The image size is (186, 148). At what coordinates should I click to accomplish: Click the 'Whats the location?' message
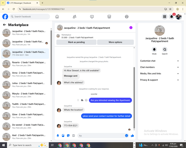tap(73, 110)
